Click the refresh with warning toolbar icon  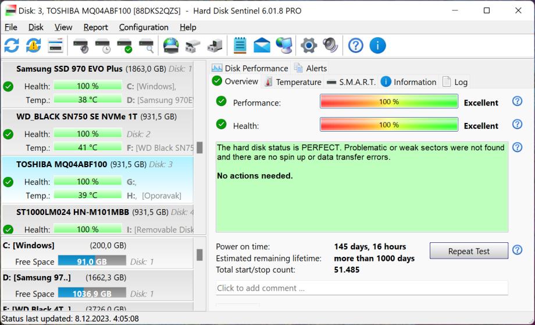(34, 45)
